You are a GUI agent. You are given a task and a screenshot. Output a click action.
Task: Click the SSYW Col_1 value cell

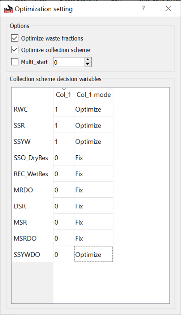tap(64, 142)
